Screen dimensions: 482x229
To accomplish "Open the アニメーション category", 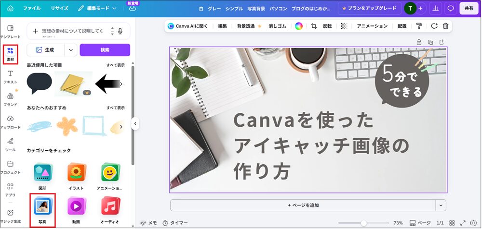I will 110,177.
